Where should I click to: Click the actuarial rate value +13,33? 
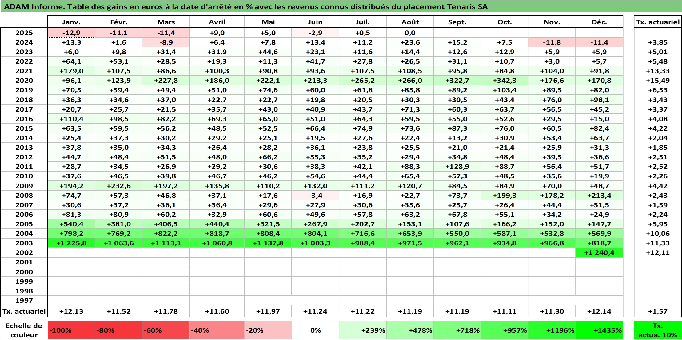click(x=658, y=71)
